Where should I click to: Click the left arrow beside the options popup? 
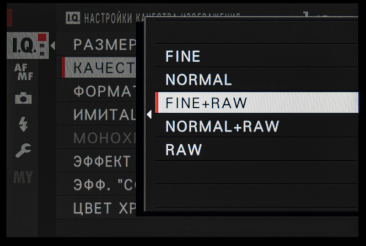tap(149, 115)
